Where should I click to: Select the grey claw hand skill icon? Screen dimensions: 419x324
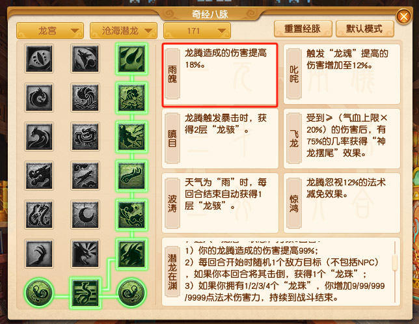click(39, 254)
